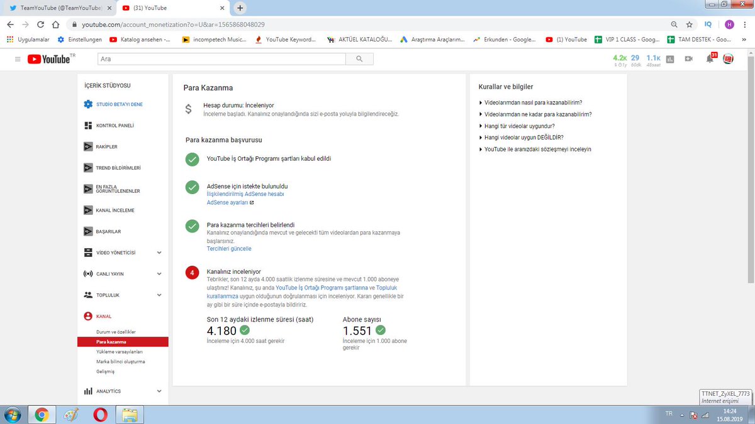Open the Chrome profile H avatar
The image size is (755, 424).
coord(729,24)
